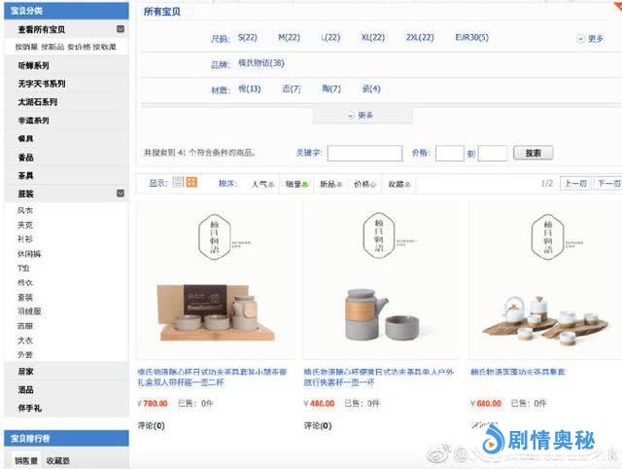Filter by size XL(22)
Viewport: 622px width, 469px height.
(373, 38)
